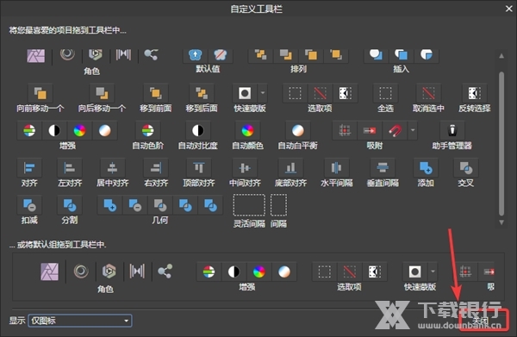Choose the 右对齐 icon

coord(156,168)
